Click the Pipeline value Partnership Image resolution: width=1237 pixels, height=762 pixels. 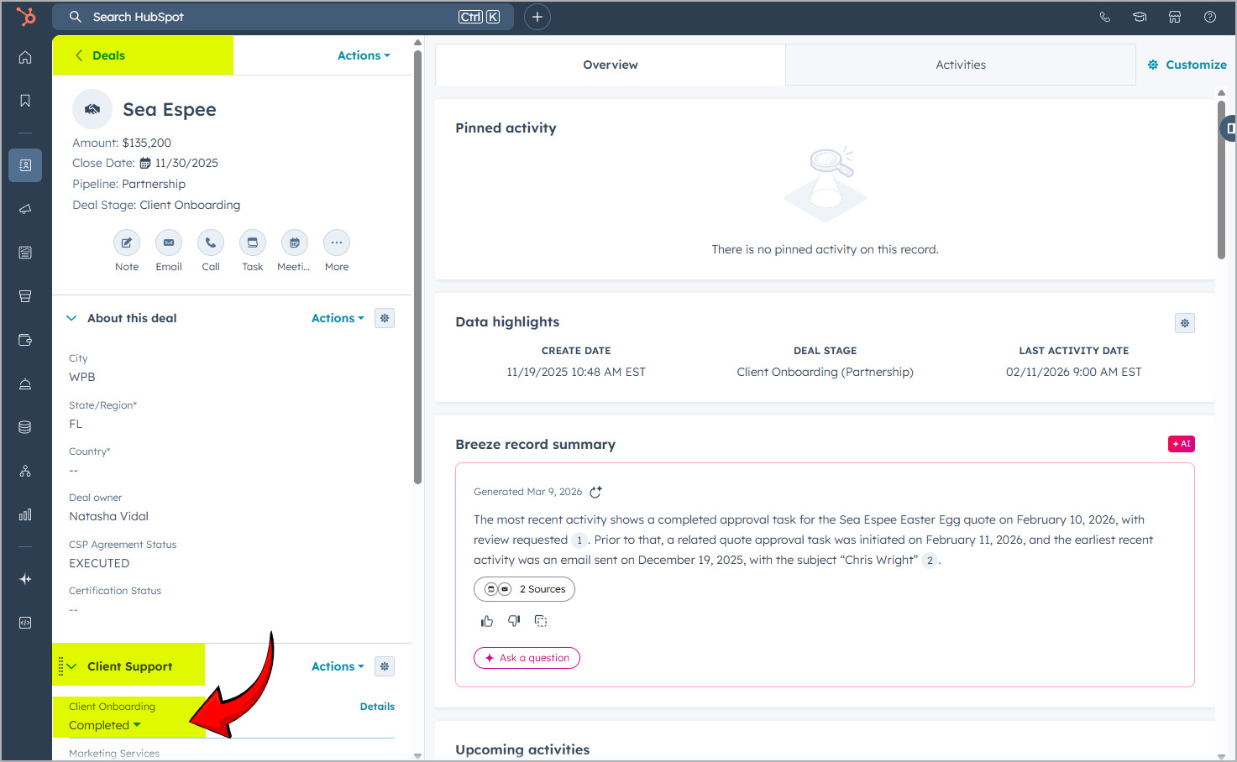pyautogui.click(x=154, y=184)
